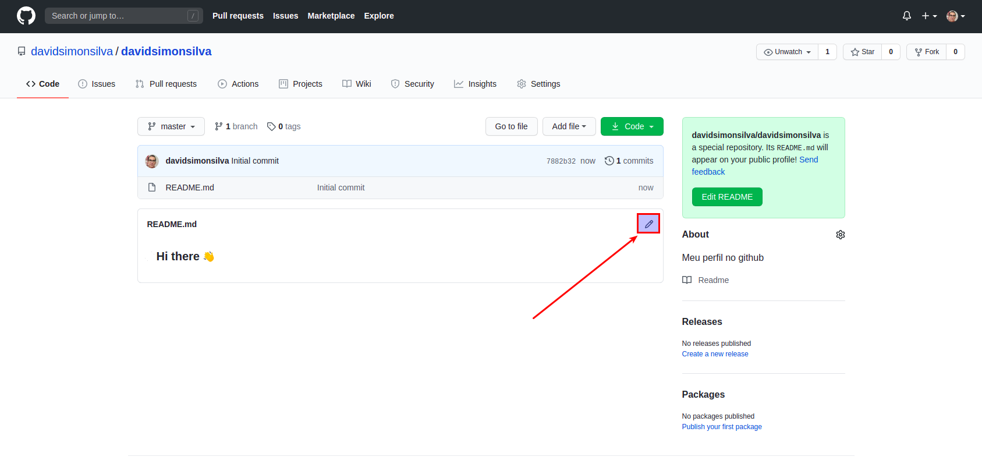The height and width of the screenshot is (467, 982).
Task: Fork the repository
Action: point(927,52)
